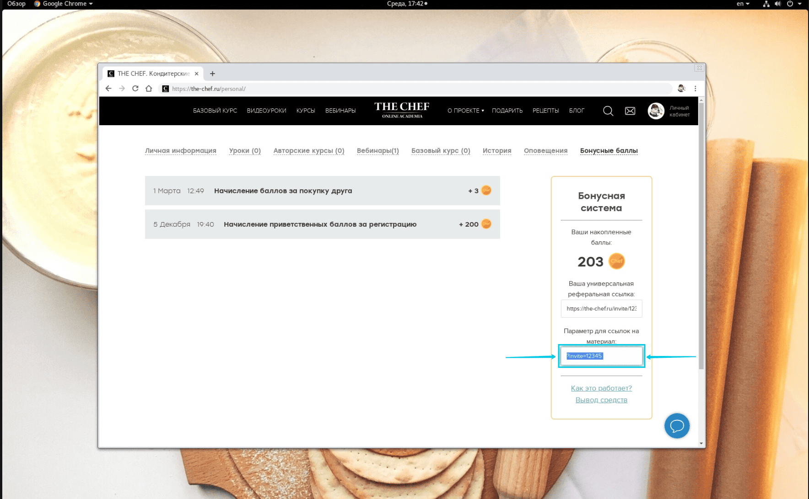Expand the О ПРОЕКТЕ dropdown menu
Screen dimensions: 809x499
(x=465, y=111)
